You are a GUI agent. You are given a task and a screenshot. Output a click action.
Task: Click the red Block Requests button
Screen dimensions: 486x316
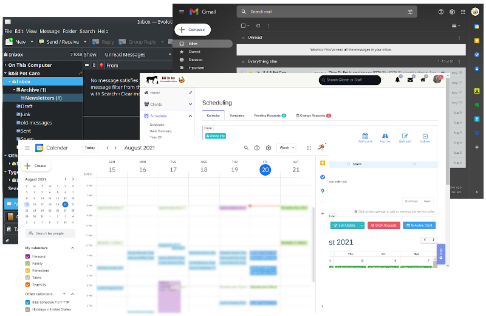(384, 225)
